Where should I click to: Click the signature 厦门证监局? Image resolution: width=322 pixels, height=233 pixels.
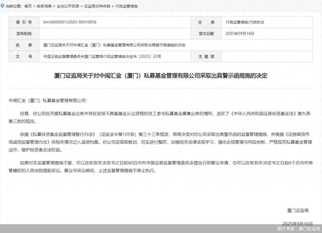point(298,210)
